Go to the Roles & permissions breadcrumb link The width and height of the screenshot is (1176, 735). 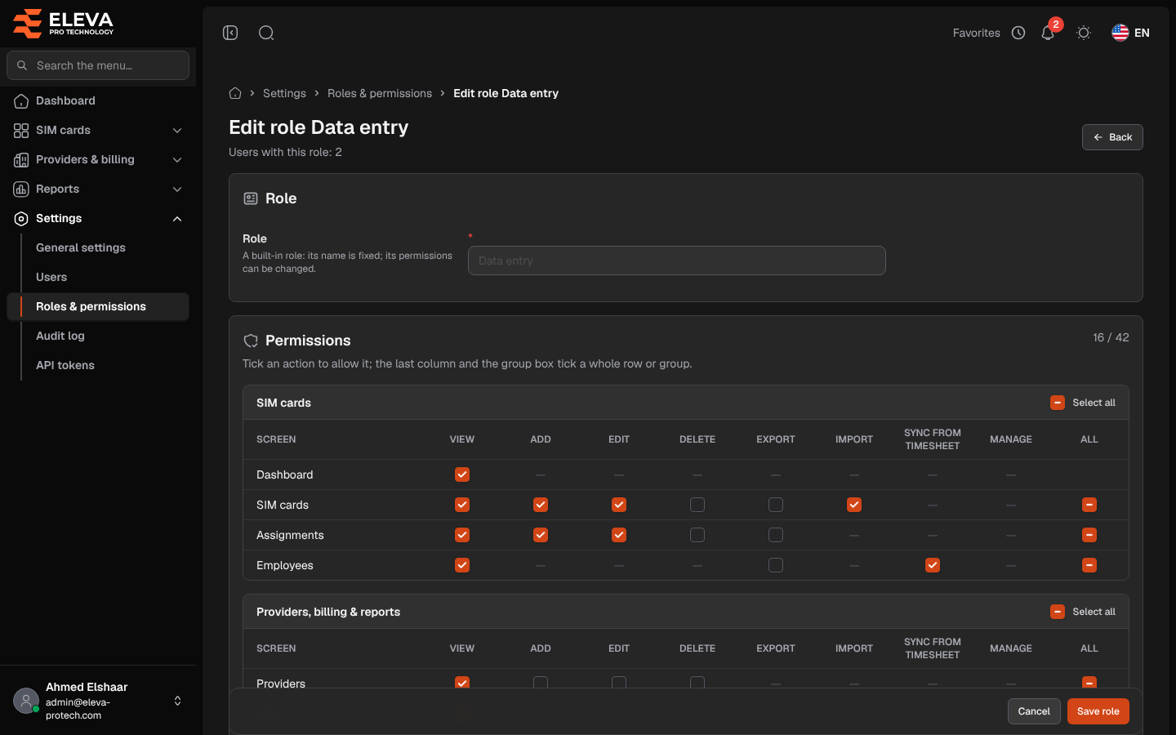pyautogui.click(x=380, y=93)
